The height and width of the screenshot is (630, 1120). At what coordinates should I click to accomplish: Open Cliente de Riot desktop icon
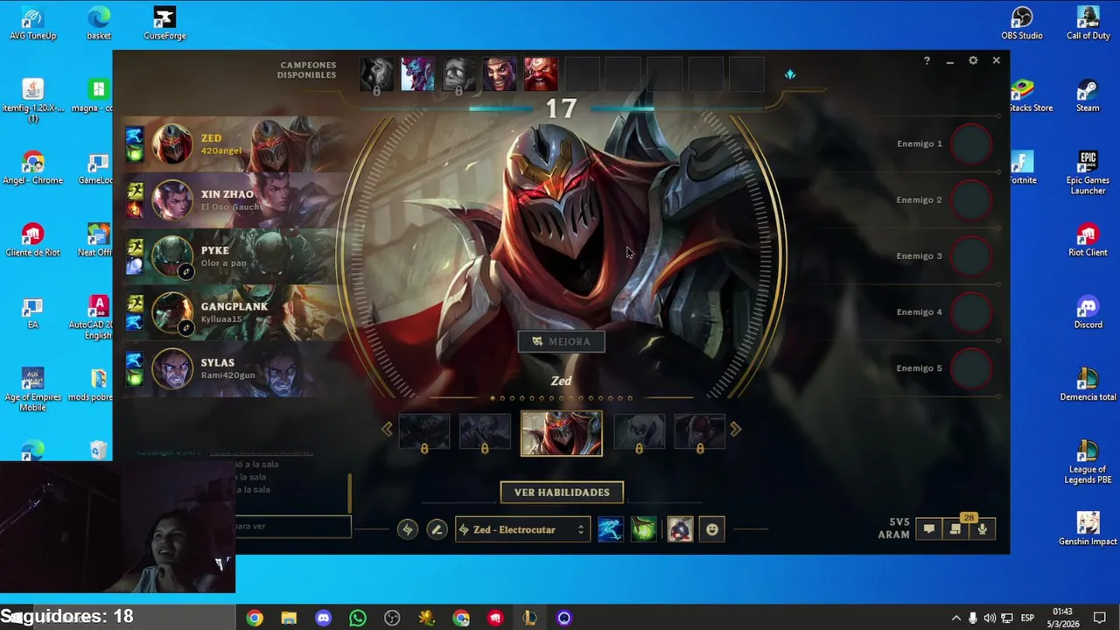coord(32,240)
